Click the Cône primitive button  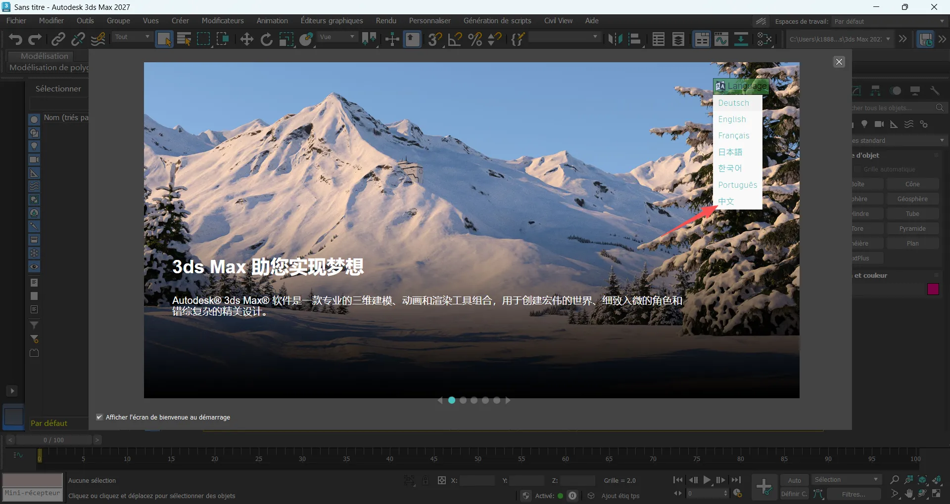click(x=912, y=184)
